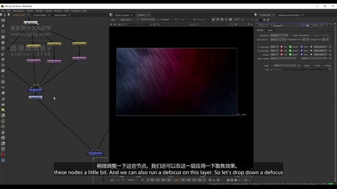The width and height of the screenshot is (337, 189).
Task: Toggle A channels red checkbox
Action: (281, 47)
